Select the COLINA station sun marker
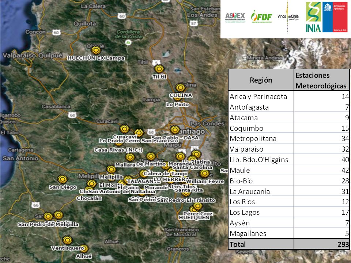351x263 pixels. pyautogui.click(x=180, y=88)
